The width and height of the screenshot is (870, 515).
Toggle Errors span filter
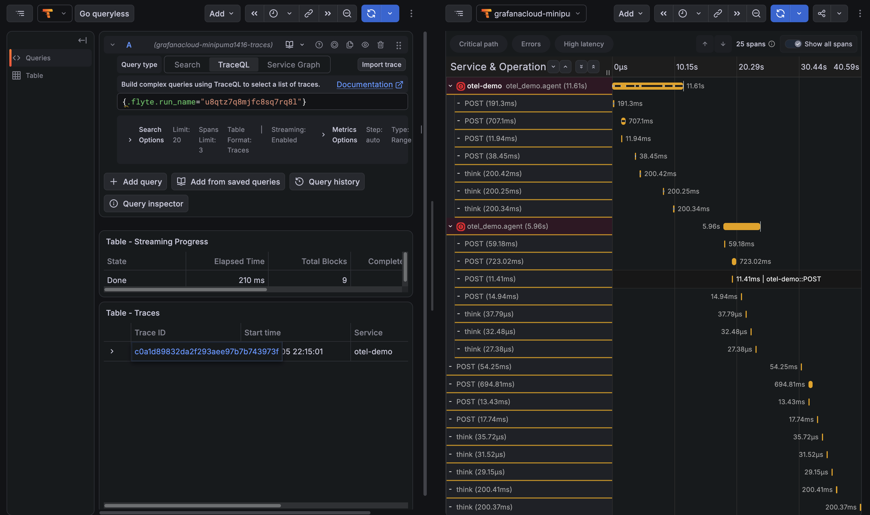click(531, 44)
